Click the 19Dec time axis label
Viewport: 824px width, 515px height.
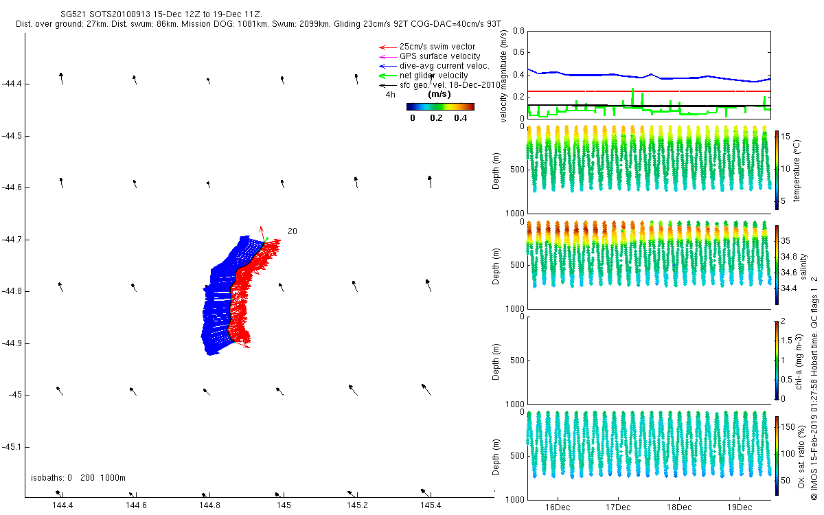[740, 507]
